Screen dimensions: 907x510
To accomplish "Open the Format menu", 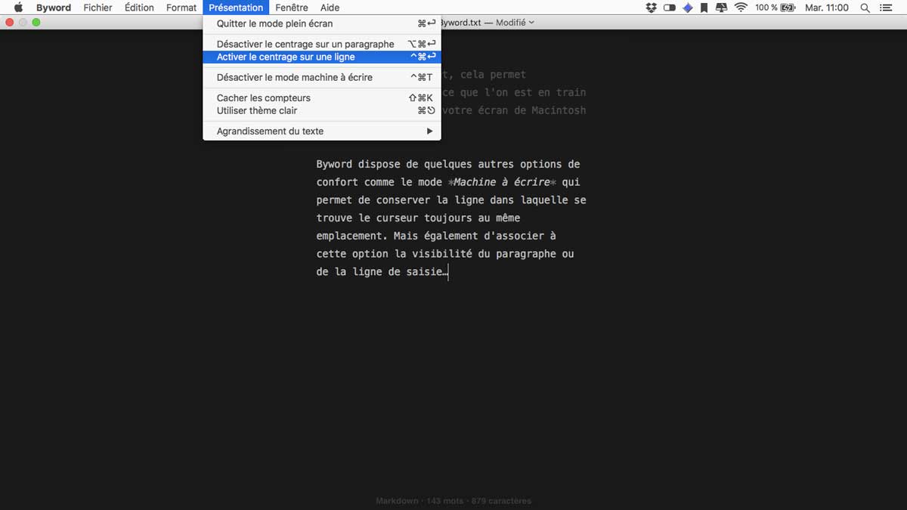I will (x=181, y=8).
